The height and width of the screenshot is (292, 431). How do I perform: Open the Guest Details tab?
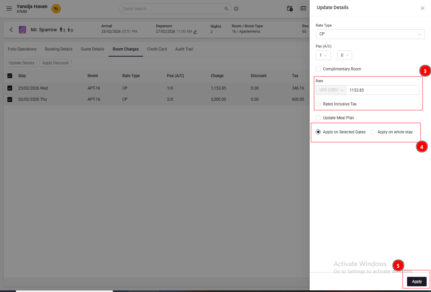coord(92,49)
